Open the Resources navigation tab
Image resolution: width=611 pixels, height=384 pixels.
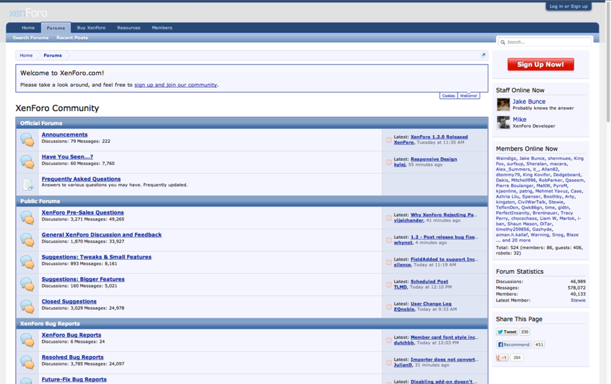tap(128, 27)
